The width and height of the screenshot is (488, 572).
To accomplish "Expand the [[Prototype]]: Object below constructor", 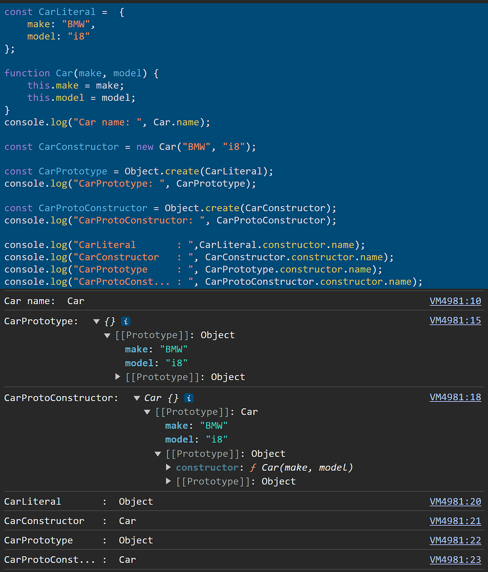I will [x=168, y=481].
